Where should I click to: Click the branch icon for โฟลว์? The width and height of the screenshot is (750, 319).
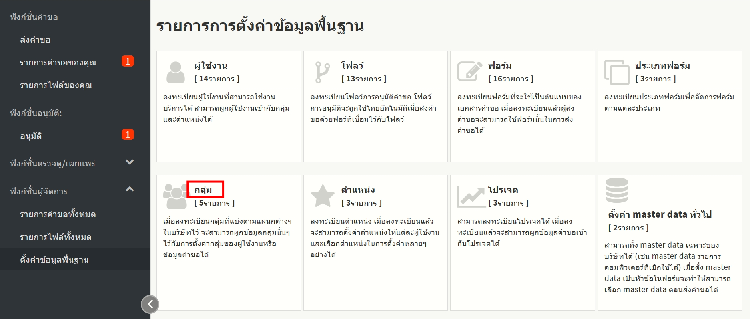(322, 72)
